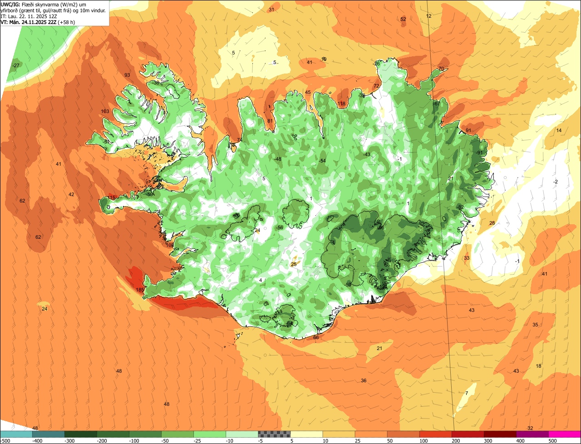This screenshot has width=581, height=444.
Task: Click the map value -43 in the northeast interior
Action: (367, 154)
